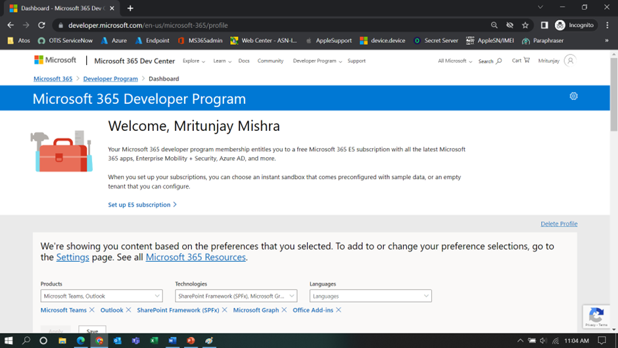This screenshot has height=348, width=618.
Task: Open the OTIS ServiceNow bookmark
Action: (x=65, y=41)
